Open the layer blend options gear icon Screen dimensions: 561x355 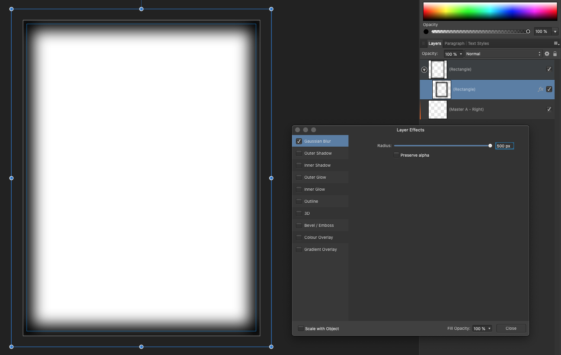[547, 54]
